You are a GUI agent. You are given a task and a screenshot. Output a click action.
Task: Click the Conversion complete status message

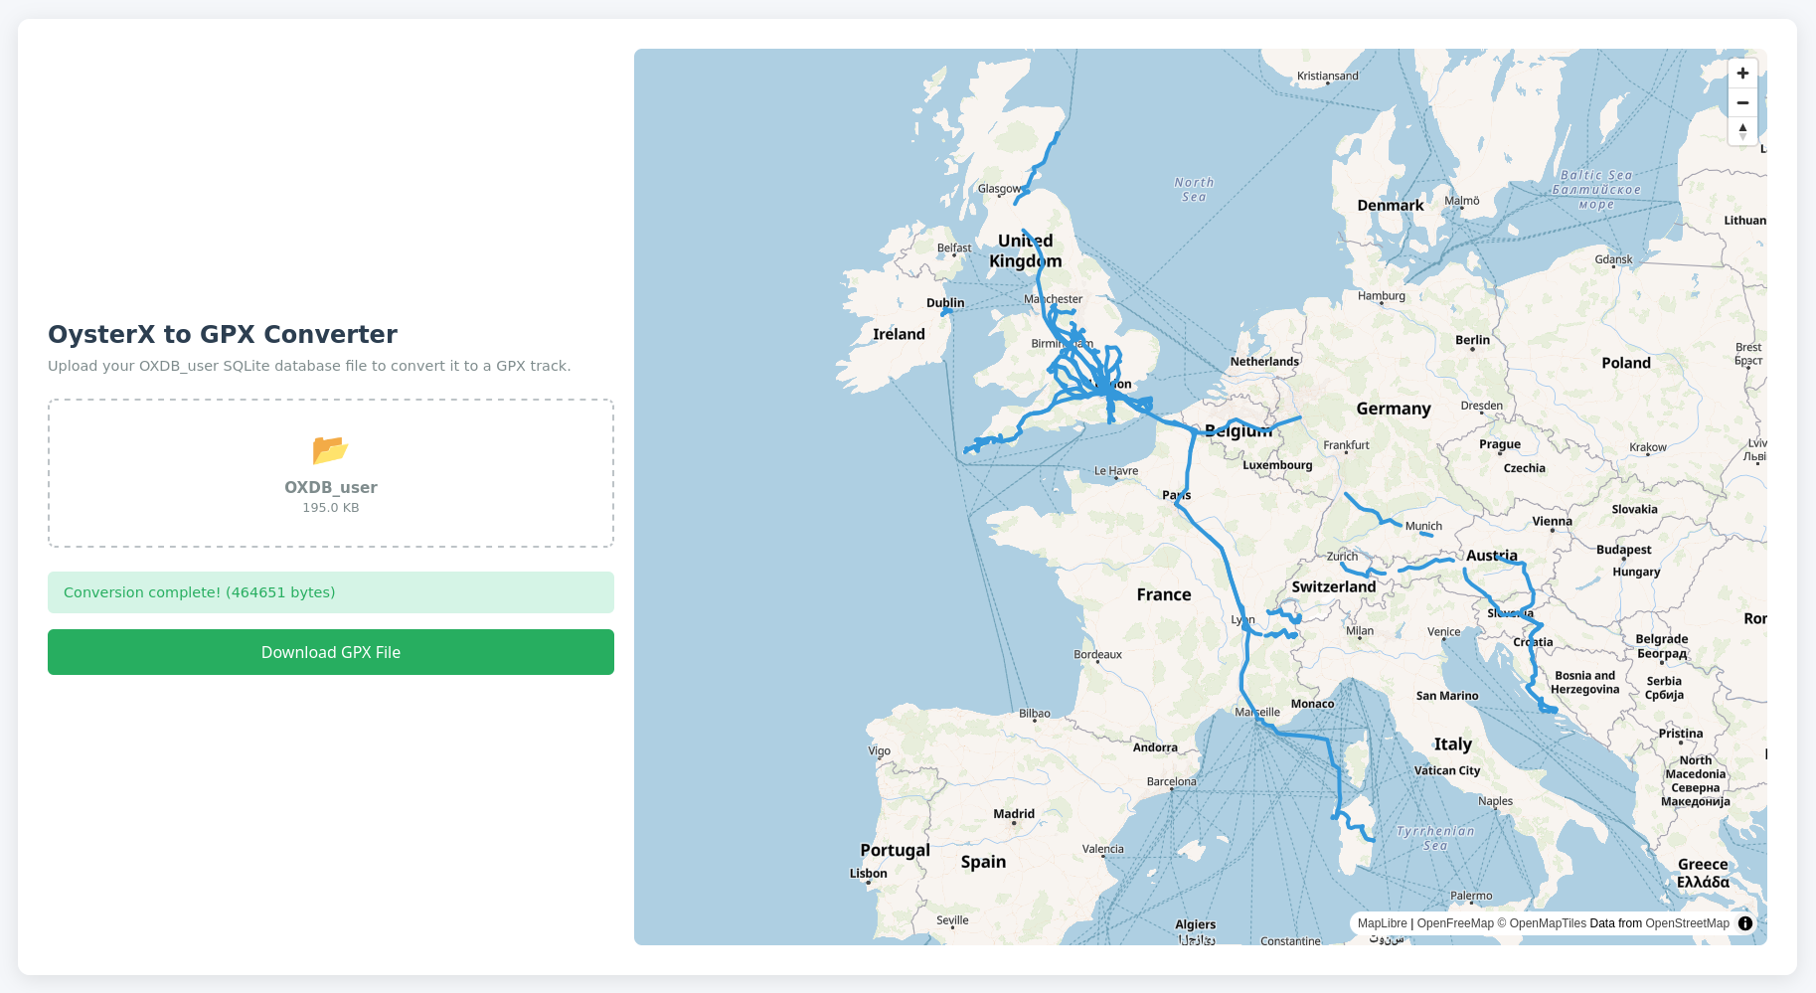click(x=331, y=592)
